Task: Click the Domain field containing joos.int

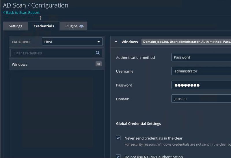Action: click(x=201, y=99)
